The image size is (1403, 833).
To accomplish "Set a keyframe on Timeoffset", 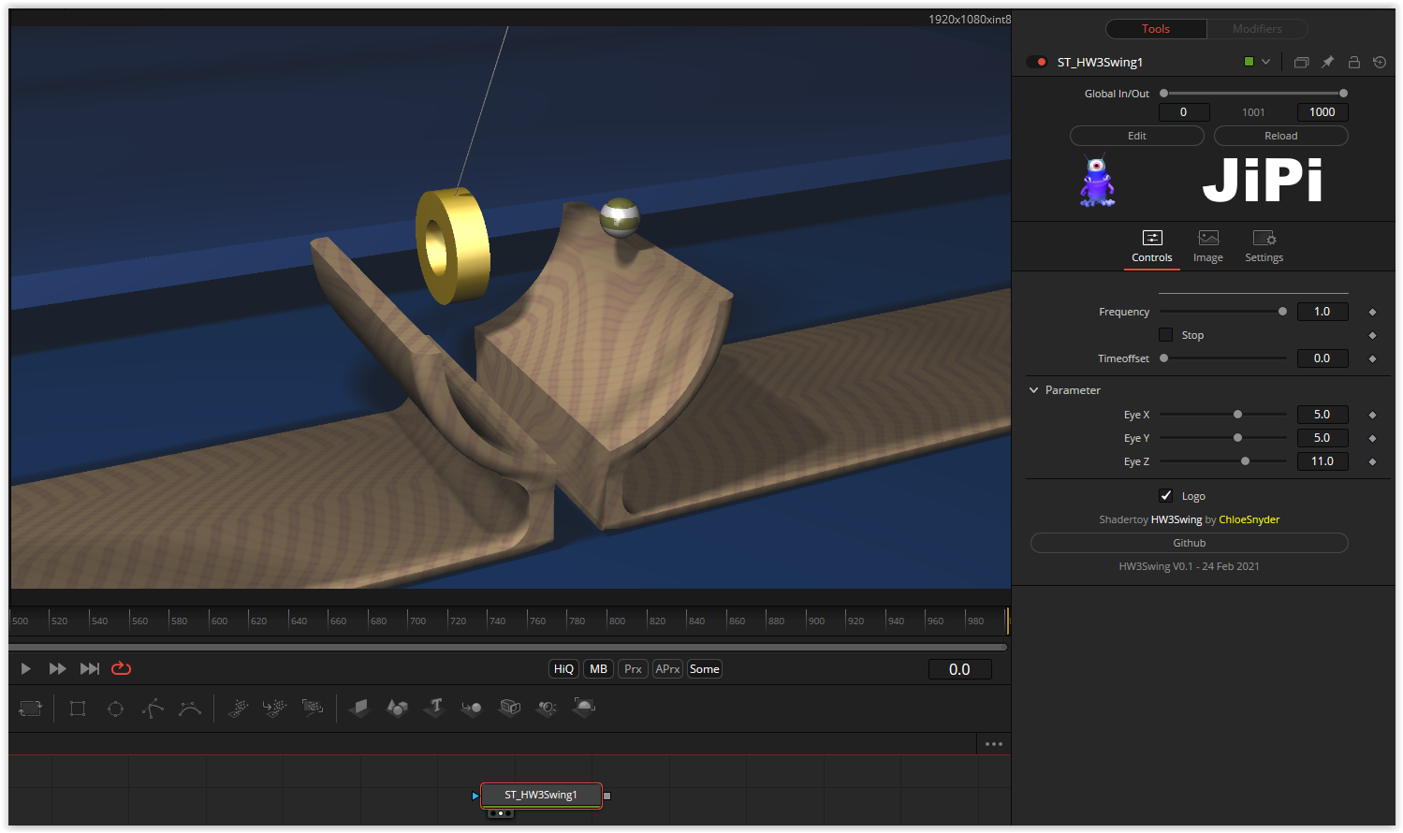I will click(x=1372, y=358).
